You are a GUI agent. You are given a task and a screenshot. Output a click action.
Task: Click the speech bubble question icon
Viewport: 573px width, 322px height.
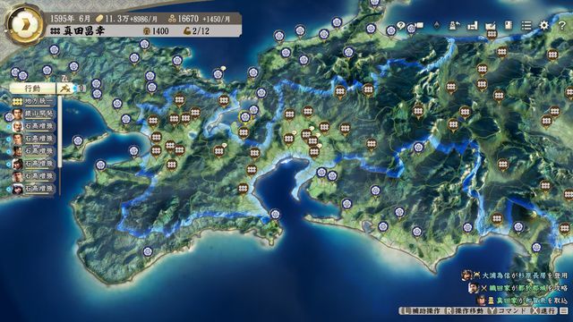[x=401, y=25]
